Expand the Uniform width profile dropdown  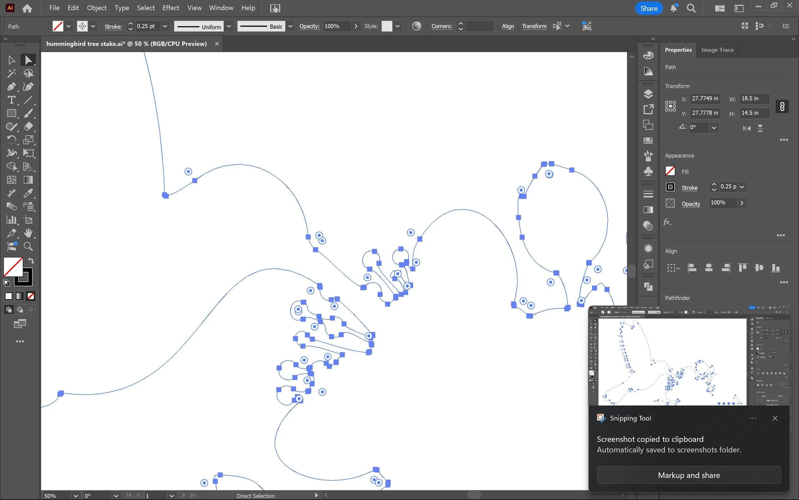pyautogui.click(x=229, y=26)
